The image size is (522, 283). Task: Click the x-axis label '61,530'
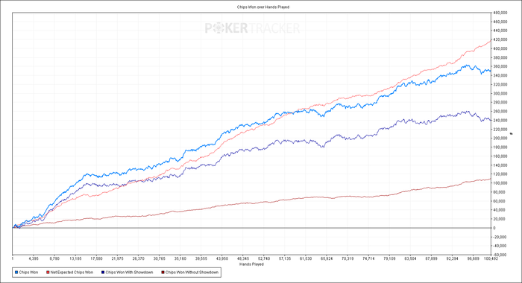[306, 258]
